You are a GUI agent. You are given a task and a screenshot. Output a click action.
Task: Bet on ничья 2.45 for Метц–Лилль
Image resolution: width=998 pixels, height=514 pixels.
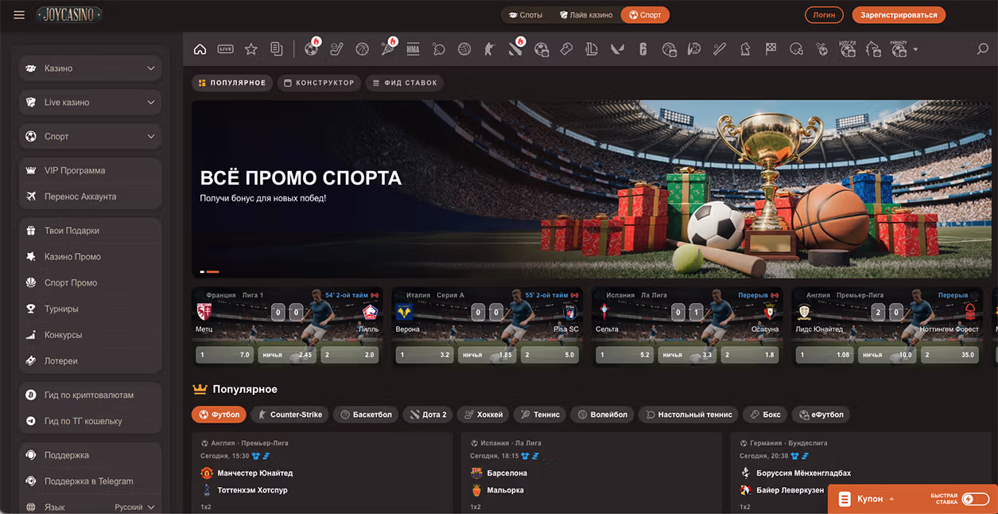287,355
